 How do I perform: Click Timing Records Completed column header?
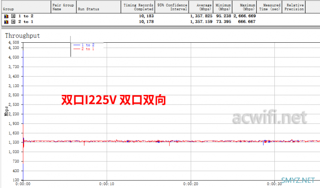(x=138, y=7)
